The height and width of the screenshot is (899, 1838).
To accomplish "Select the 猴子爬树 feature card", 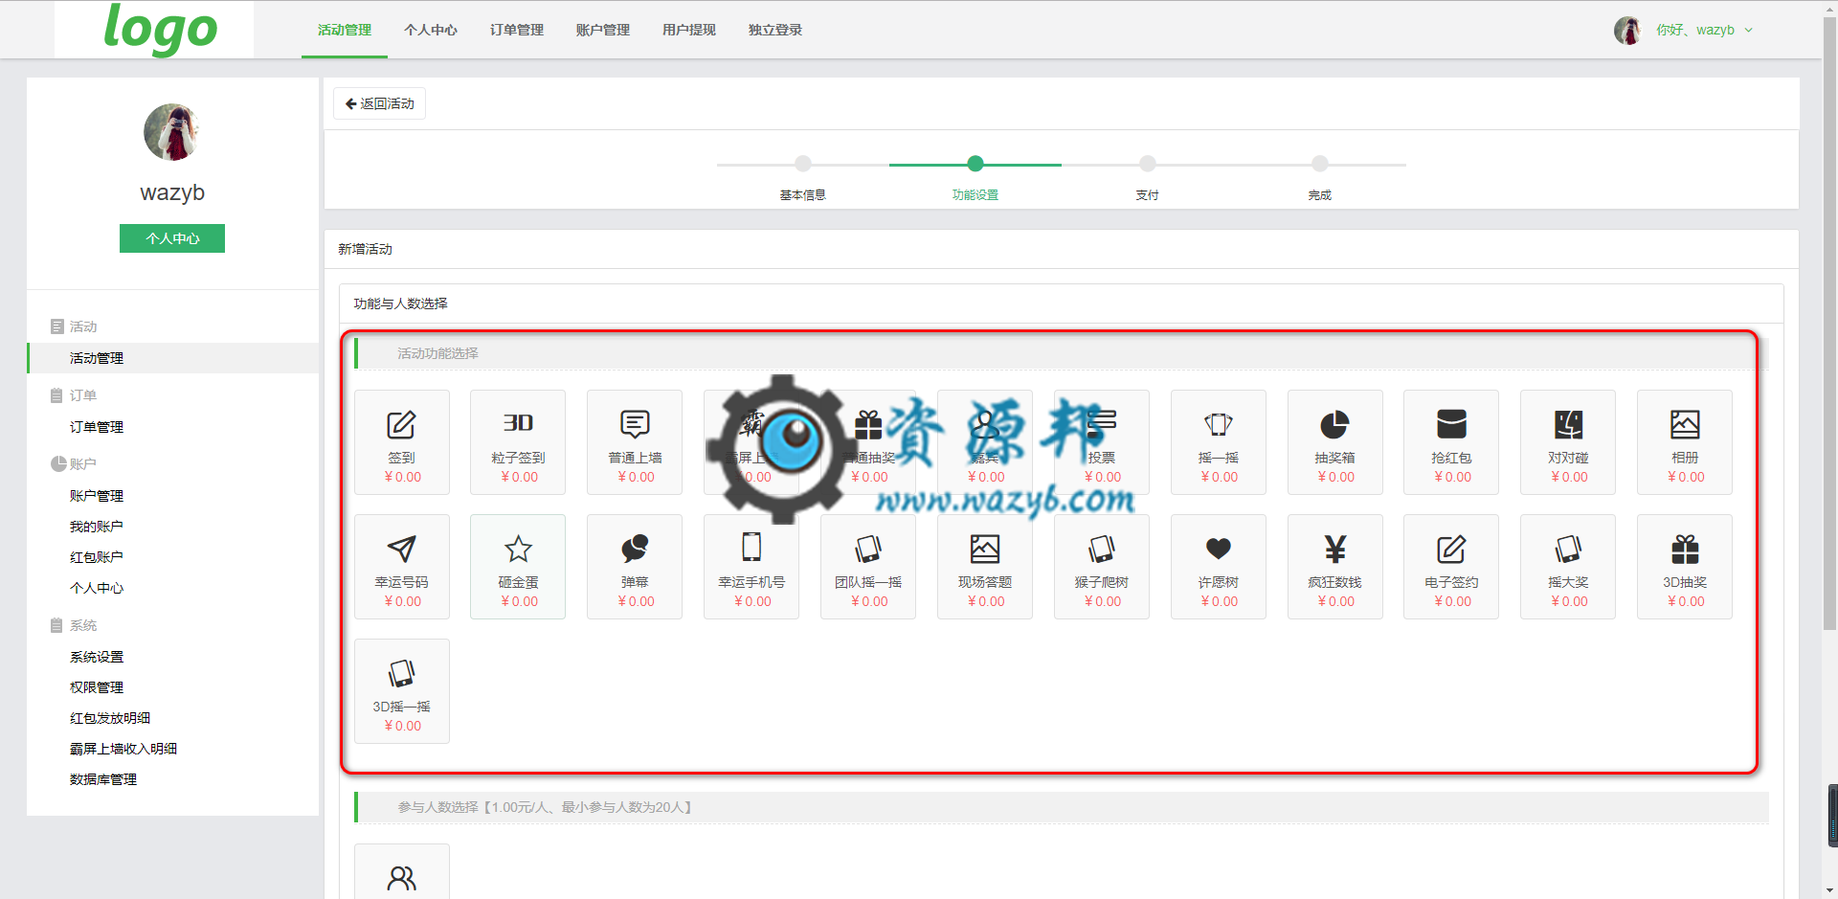I will point(1102,567).
